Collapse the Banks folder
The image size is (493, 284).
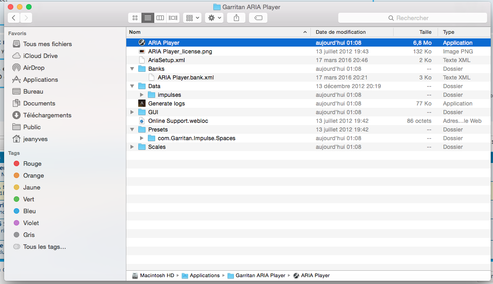point(132,69)
